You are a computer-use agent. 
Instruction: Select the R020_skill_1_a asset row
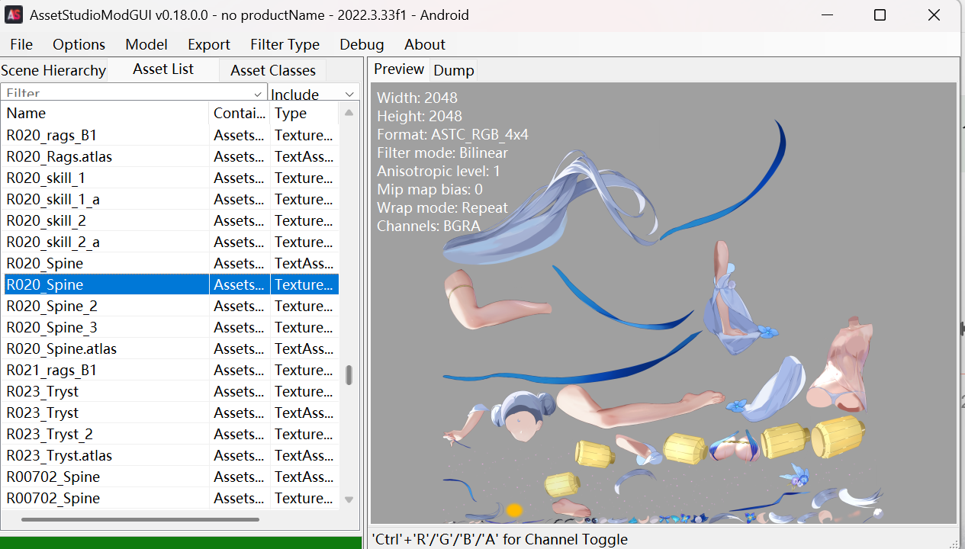pyautogui.click(x=171, y=199)
